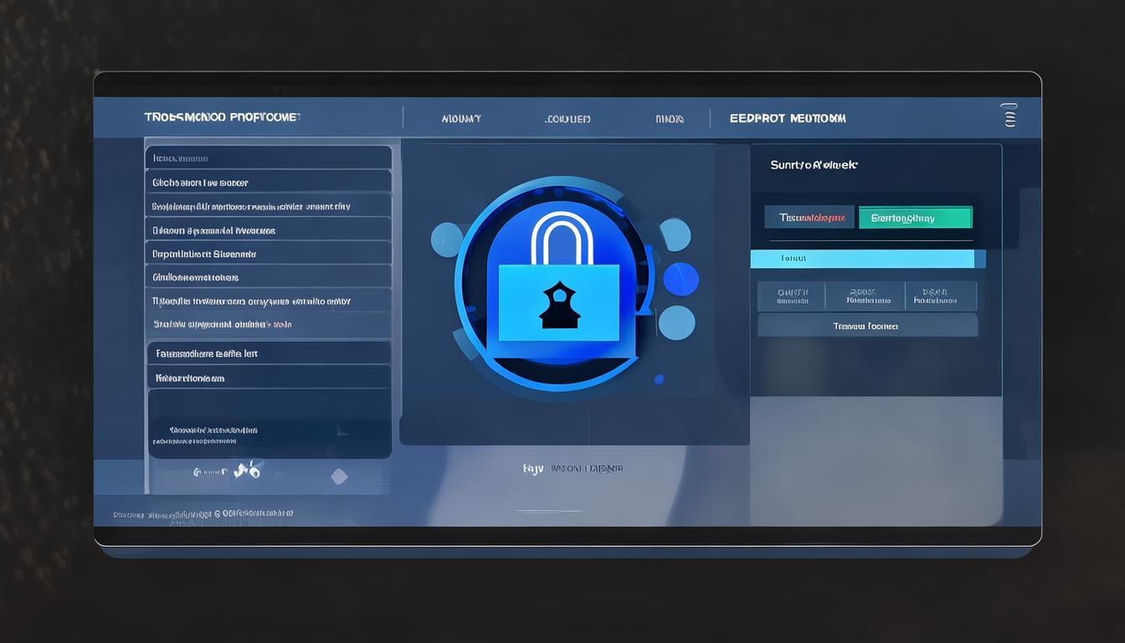Click the light blue circle left of padlock
This screenshot has width=1125, height=643.
pos(447,239)
